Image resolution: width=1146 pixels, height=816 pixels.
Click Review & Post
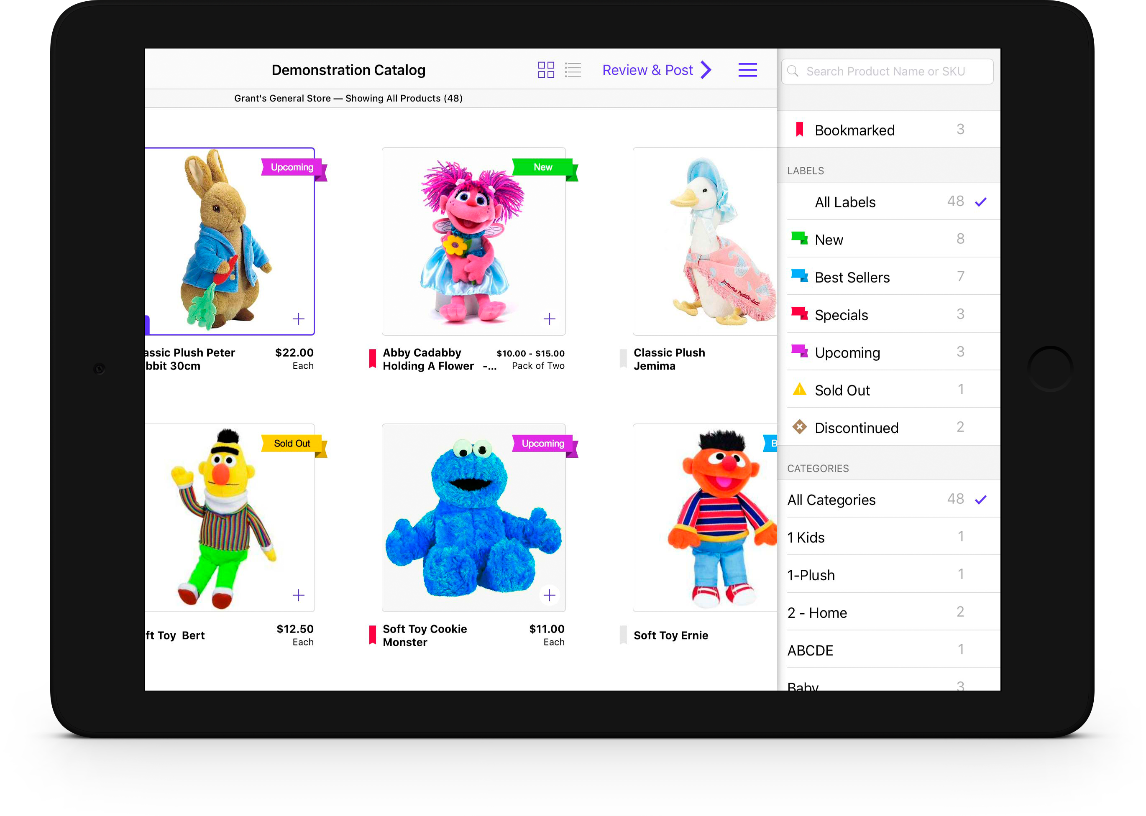647,70
